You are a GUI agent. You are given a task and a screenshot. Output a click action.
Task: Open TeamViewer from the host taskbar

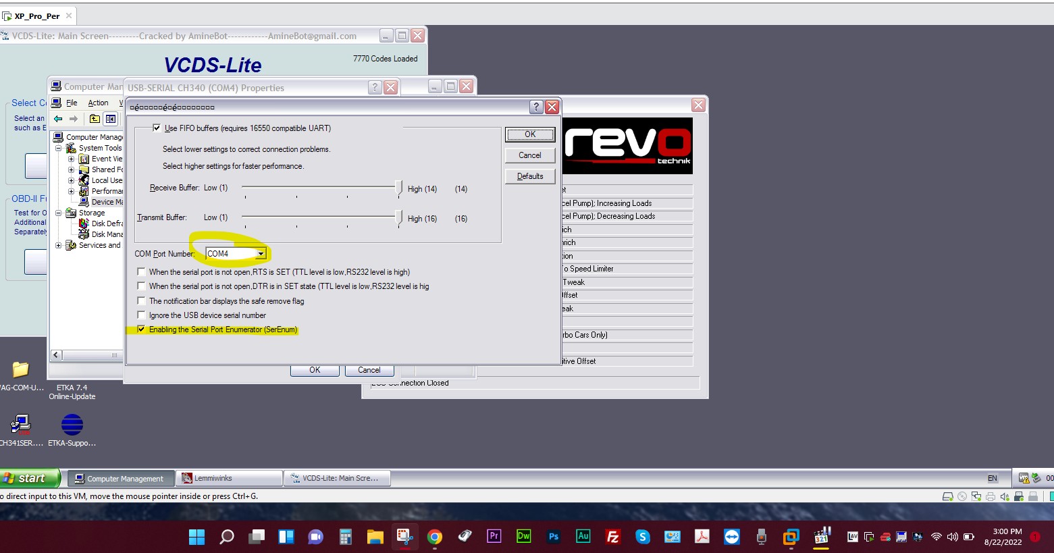pyautogui.click(x=732, y=537)
